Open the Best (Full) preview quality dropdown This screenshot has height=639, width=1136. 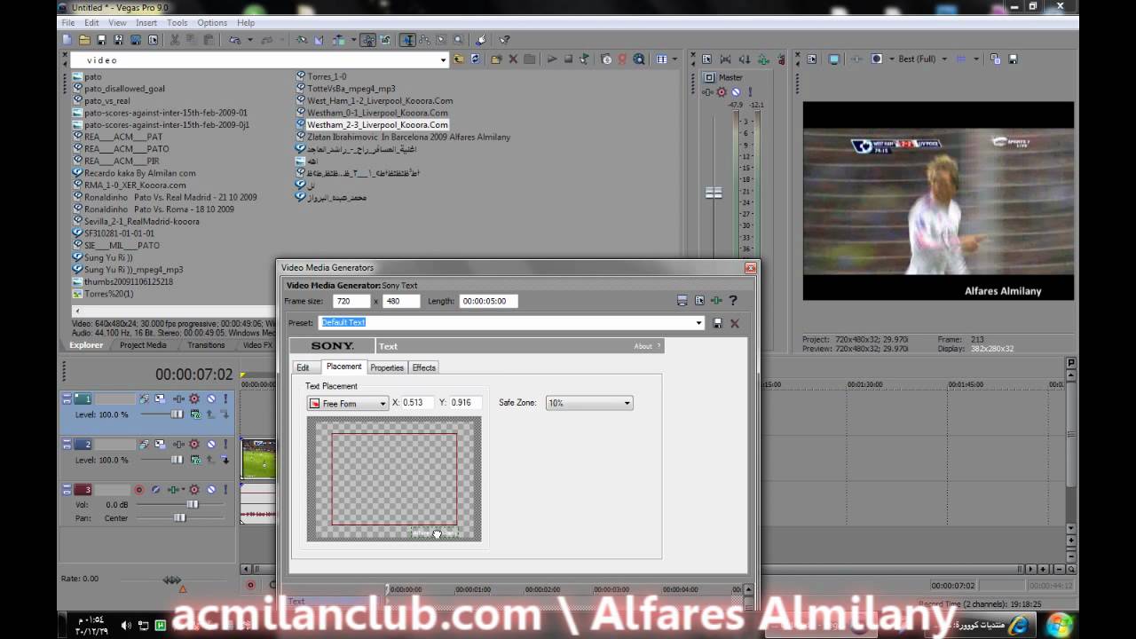tap(944, 59)
